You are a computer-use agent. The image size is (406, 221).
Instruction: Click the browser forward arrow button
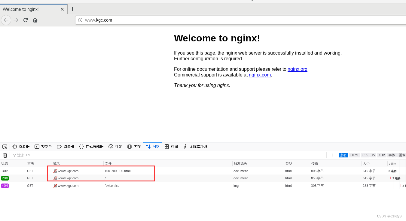tap(16, 20)
